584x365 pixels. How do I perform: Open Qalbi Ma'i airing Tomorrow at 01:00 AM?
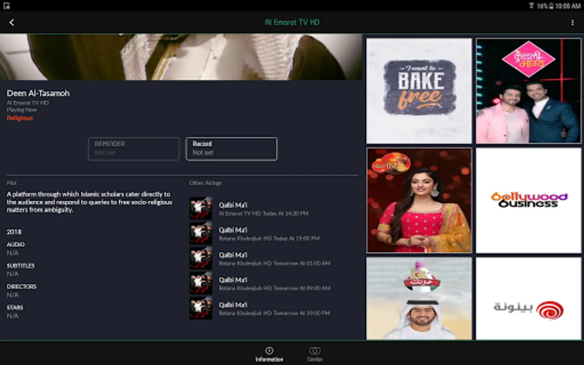pyautogui.click(x=274, y=258)
